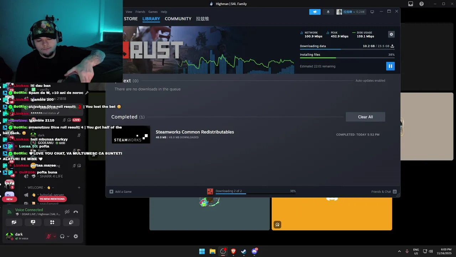
Task: Open the tutorial-server channel
Action: click(52, 195)
